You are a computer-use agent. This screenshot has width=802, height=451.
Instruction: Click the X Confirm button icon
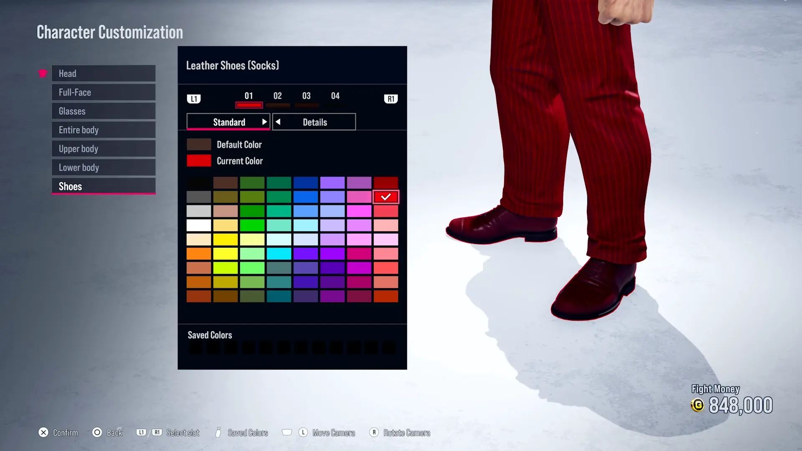click(x=43, y=433)
